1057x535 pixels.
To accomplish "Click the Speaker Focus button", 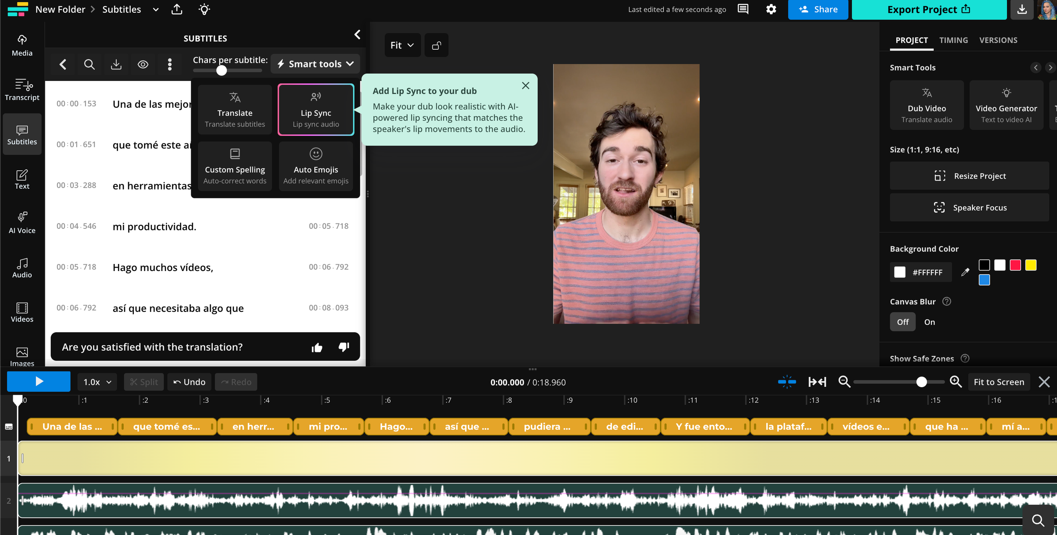I will click(x=969, y=207).
